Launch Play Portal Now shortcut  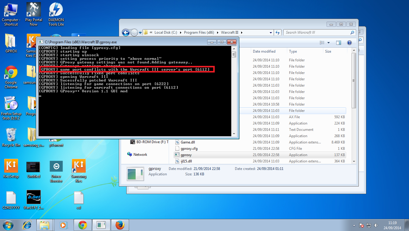(x=33, y=14)
